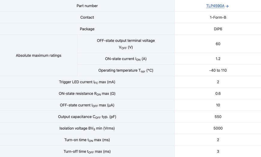Click the arrow icon beside TLP4590A
261x157 pixels.
(227, 6)
